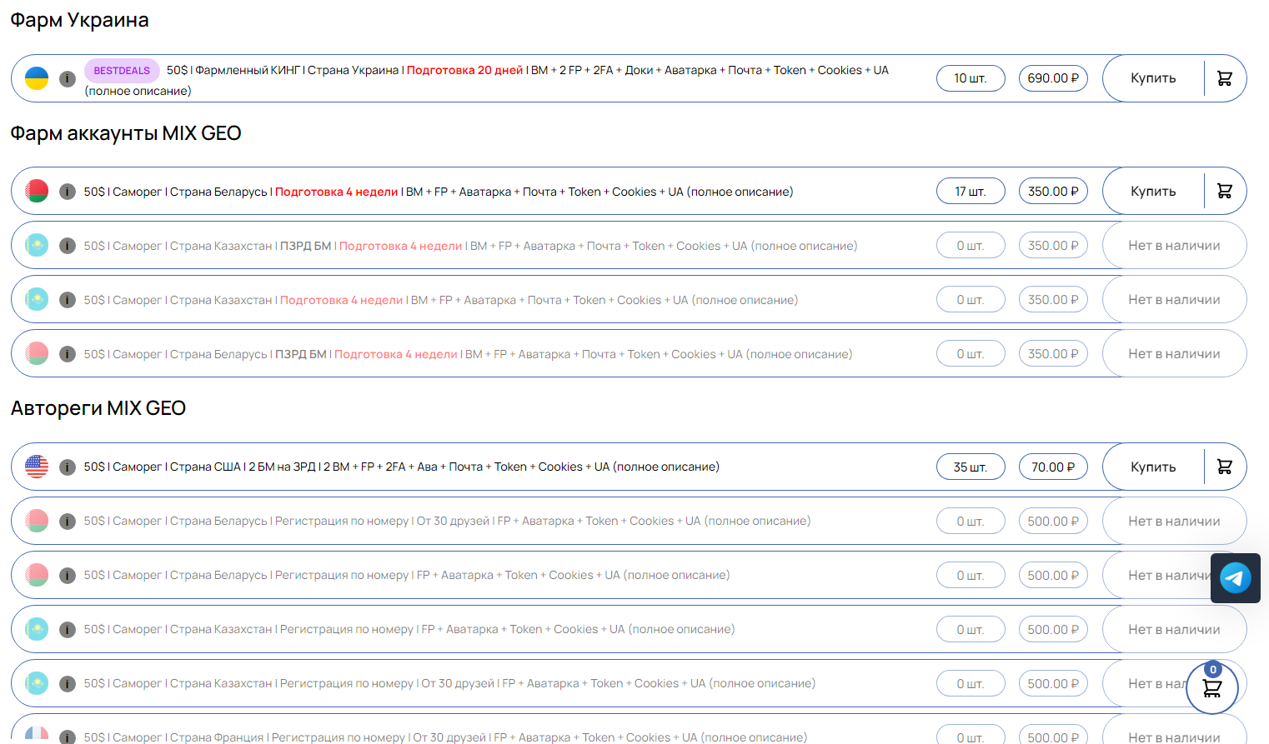Click the 70.00 ₽ price pill
1269x744 pixels.
point(1053,467)
